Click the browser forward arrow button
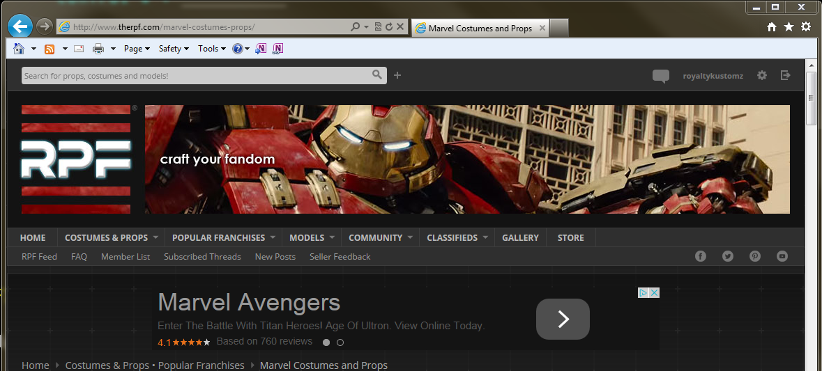Screen dimensions: 822x371 click(45, 26)
